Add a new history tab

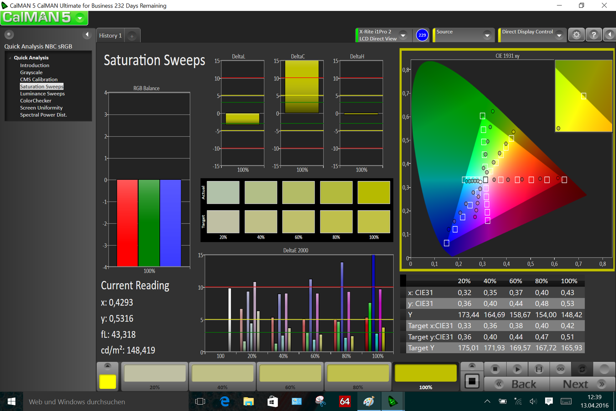point(132,36)
